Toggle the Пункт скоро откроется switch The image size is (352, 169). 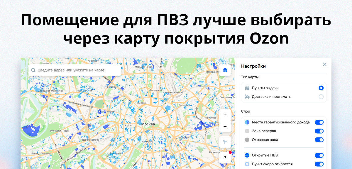[x=319, y=164]
